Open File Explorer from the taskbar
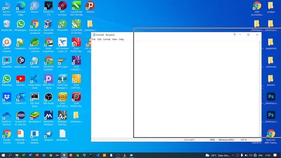 click(x=17, y=155)
